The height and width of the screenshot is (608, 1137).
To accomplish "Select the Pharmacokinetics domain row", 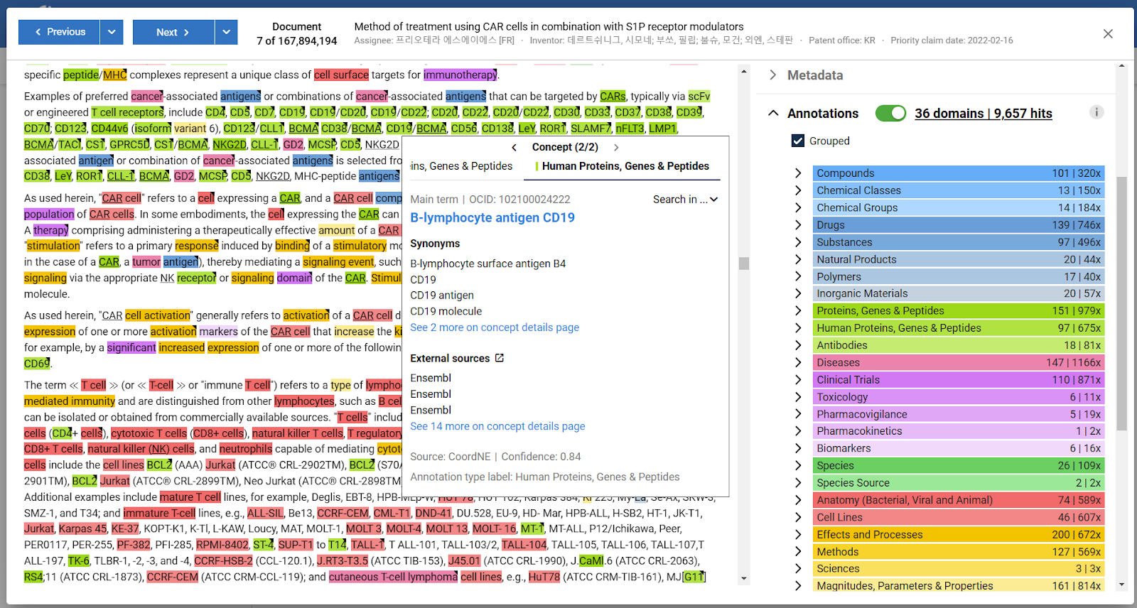I will pos(958,431).
